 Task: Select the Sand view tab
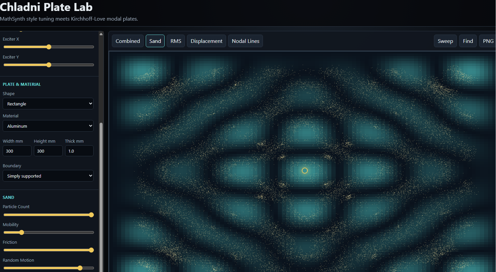click(155, 41)
